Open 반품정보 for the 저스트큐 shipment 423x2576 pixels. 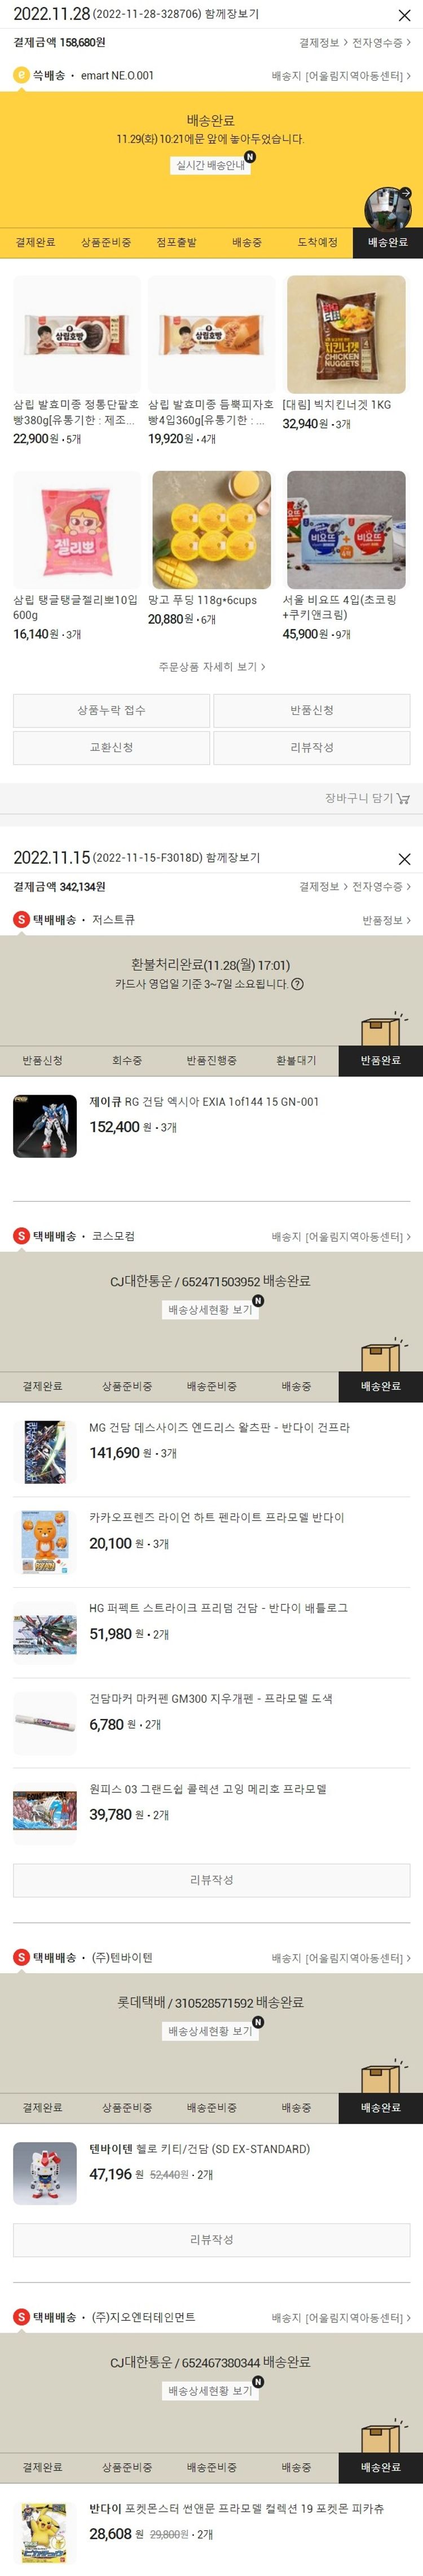click(386, 920)
